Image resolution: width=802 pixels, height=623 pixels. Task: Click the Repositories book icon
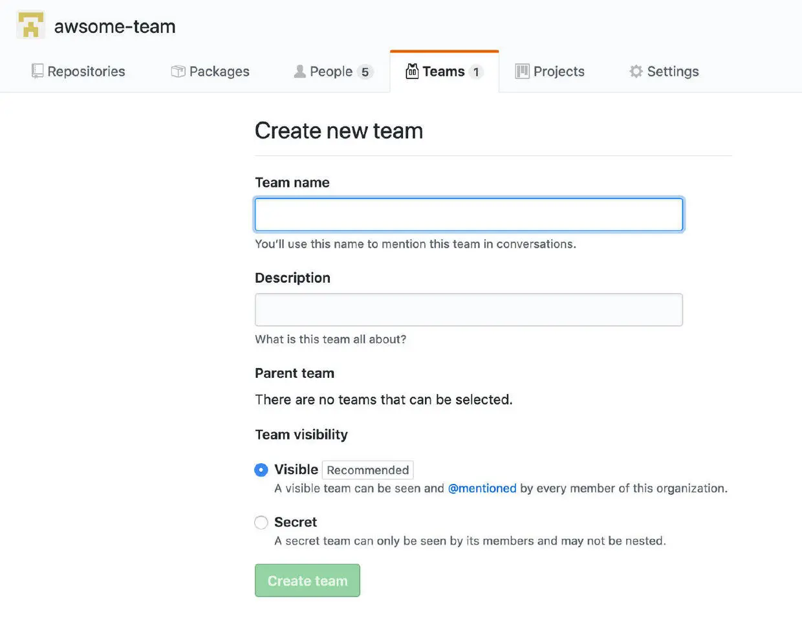coord(38,71)
